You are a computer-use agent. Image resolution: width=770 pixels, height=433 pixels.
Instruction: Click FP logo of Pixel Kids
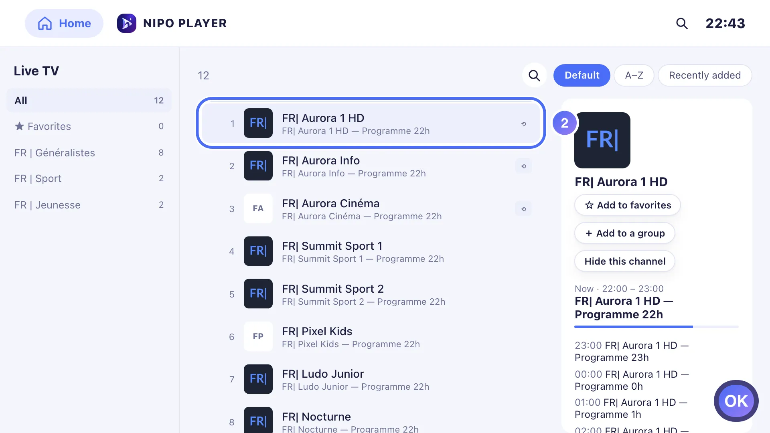coord(258,336)
